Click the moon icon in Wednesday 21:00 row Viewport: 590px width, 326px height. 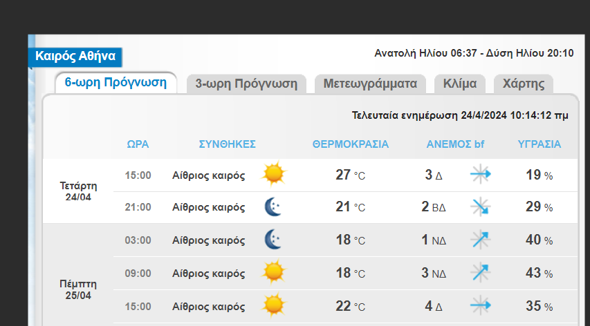pos(273,207)
